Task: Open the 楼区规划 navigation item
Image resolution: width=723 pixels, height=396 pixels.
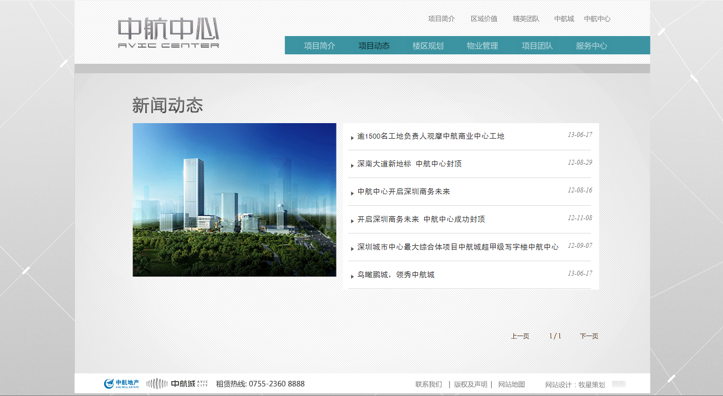Action: coord(428,45)
